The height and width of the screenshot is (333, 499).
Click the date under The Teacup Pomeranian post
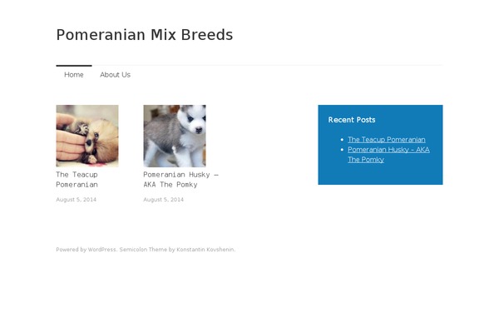(x=76, y=200)
